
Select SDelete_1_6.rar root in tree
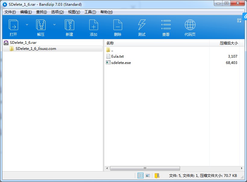[x=23, y=43]
